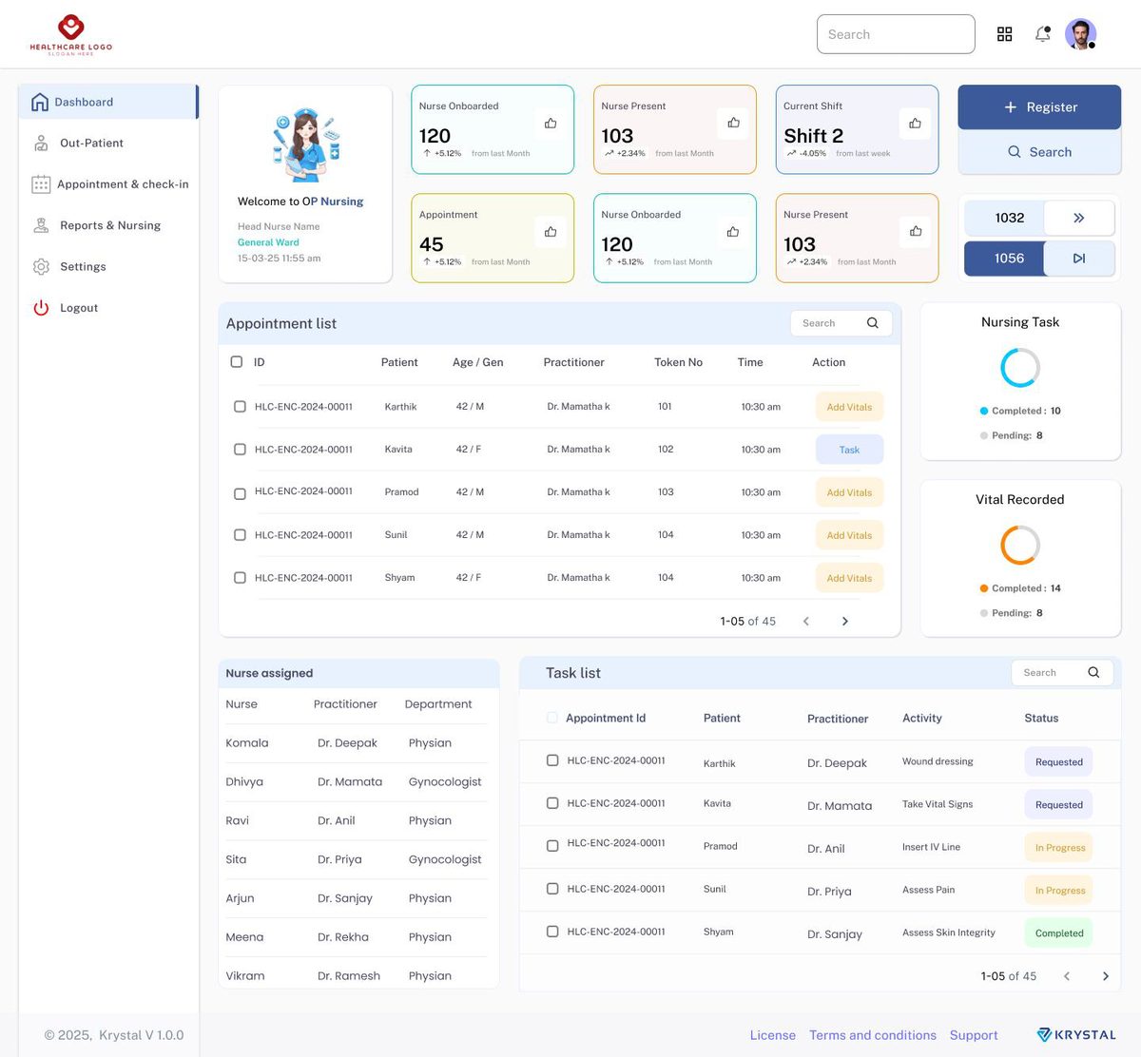Focus the Task list Search field
The image size is (1141, 1057).
tap(1062, 672)
